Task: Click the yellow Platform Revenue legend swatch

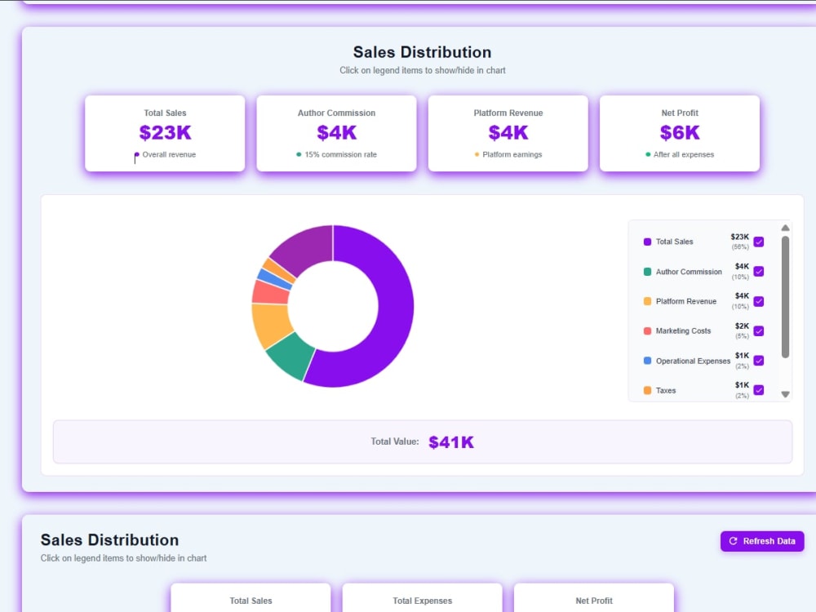Action: 647,301
